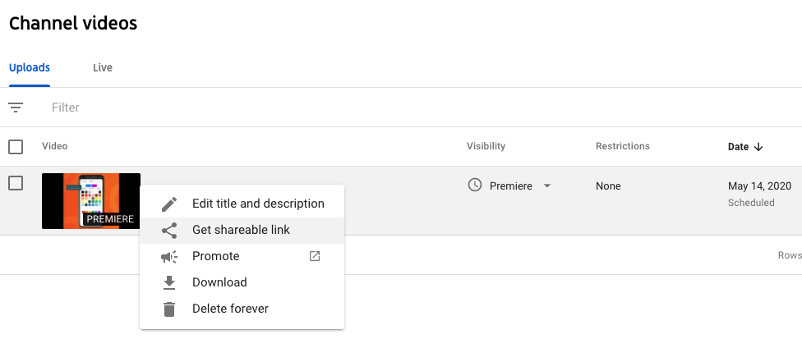
Task: Check the Premiere video row checkbox
Action: [16, 183]
